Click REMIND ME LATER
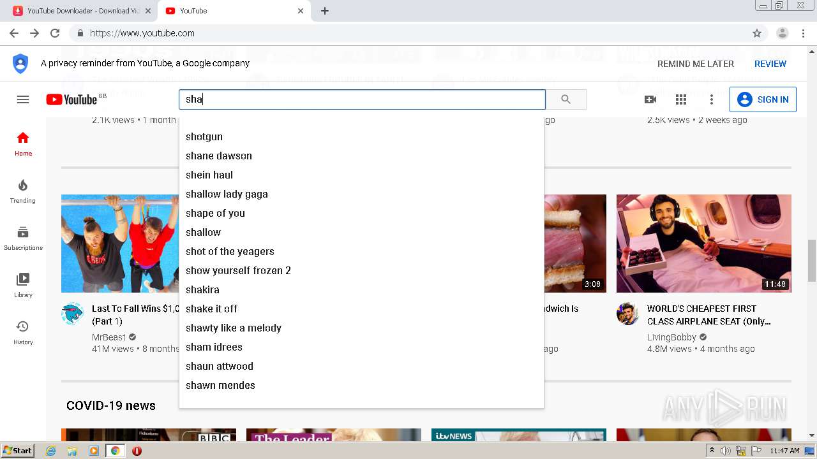The width and height of the screenshot is (817, 459). pos(696,64)
